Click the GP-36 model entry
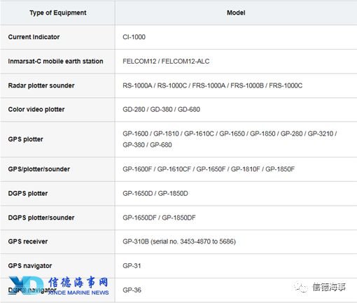 click(x=132, y=290)
